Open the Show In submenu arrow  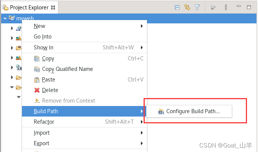(142, 48)
